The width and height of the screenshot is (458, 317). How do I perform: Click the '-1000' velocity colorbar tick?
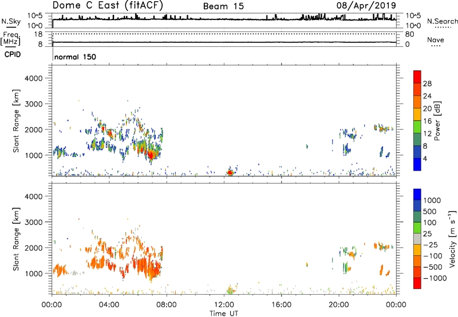click(435, 278)
